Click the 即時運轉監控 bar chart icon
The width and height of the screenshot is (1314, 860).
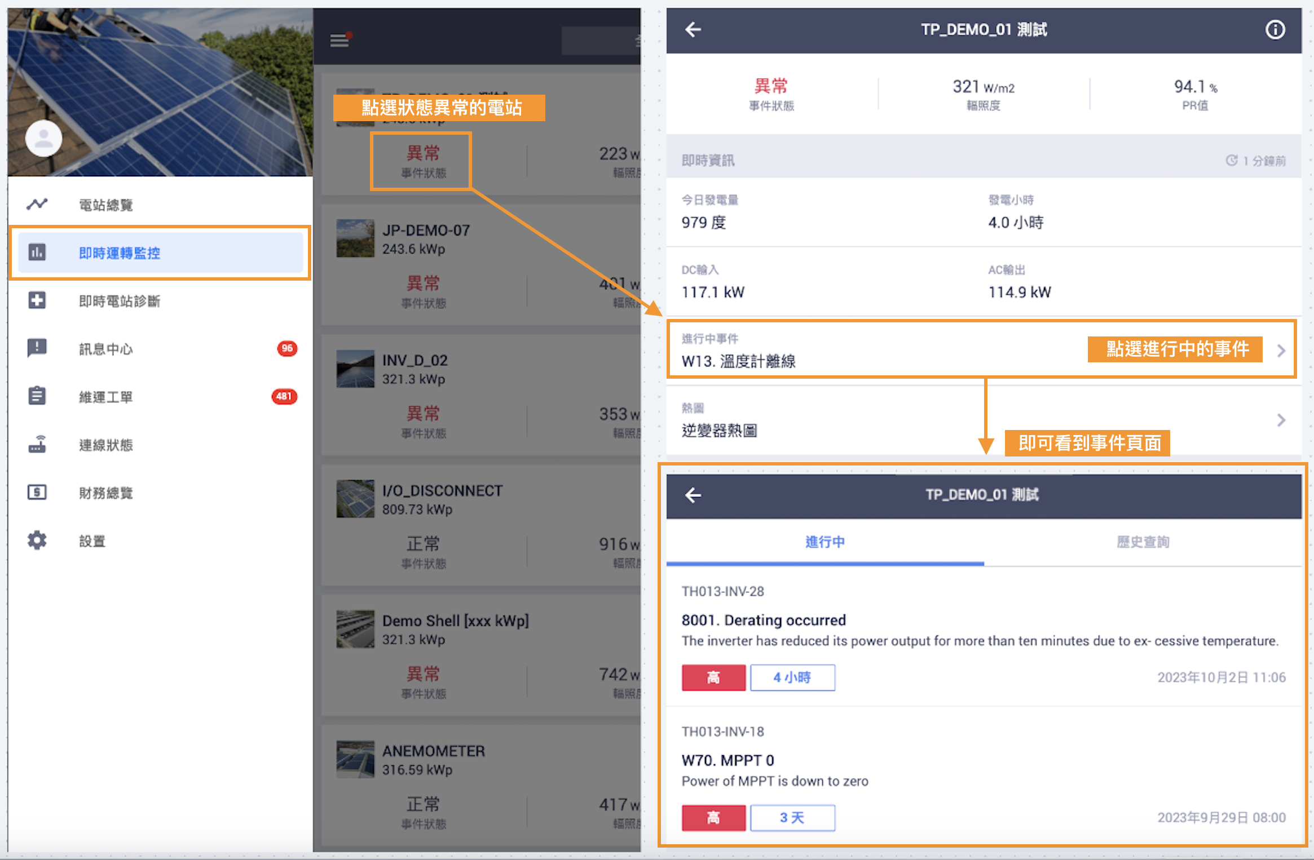[37, 252]
